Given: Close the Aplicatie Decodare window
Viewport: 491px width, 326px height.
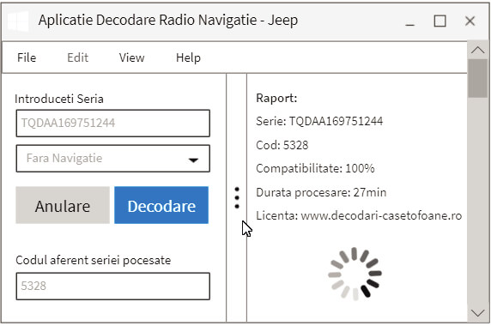Looking at the screenshot, I should pos(470,21).
